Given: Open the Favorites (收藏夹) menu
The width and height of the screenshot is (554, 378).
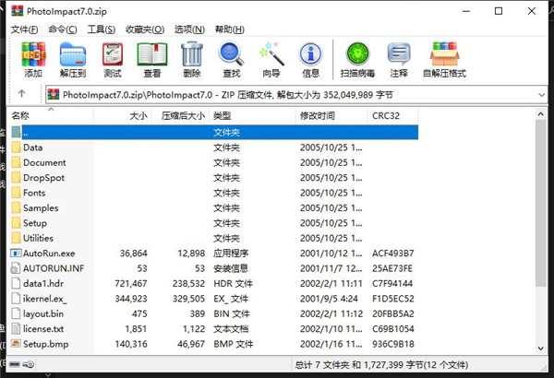Looking at the screenshot, I should pos(145,30).
